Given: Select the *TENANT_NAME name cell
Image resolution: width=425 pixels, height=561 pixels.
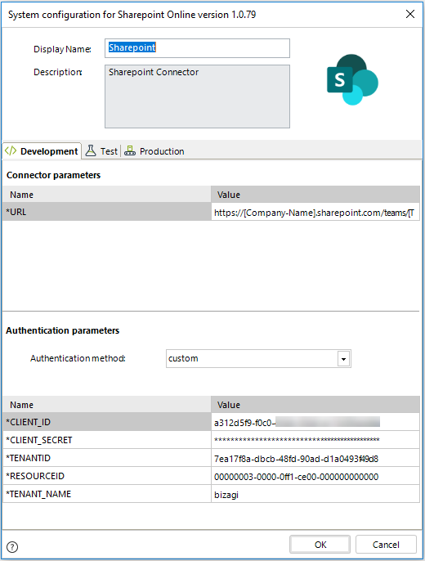Looking at the screenshot, I should coord(107,494).
